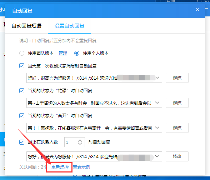This screenshot has height=180, width=210.
Task: Open the 查看示例 link
Action: (x=81, y=167)
